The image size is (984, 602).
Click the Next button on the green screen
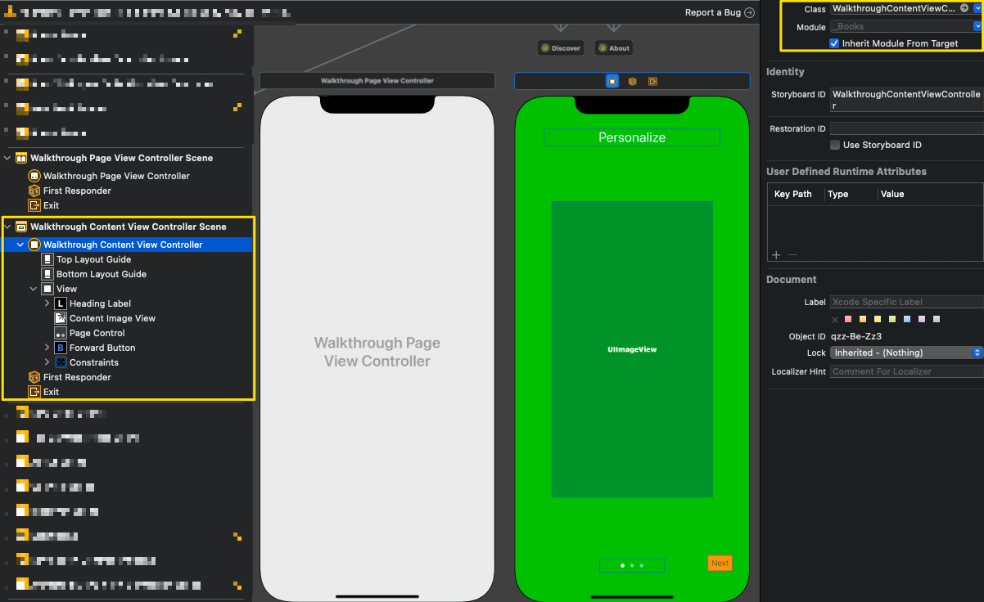[720, 563]
